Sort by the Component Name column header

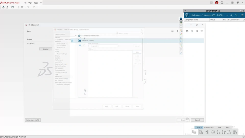(x=197, y=20)
